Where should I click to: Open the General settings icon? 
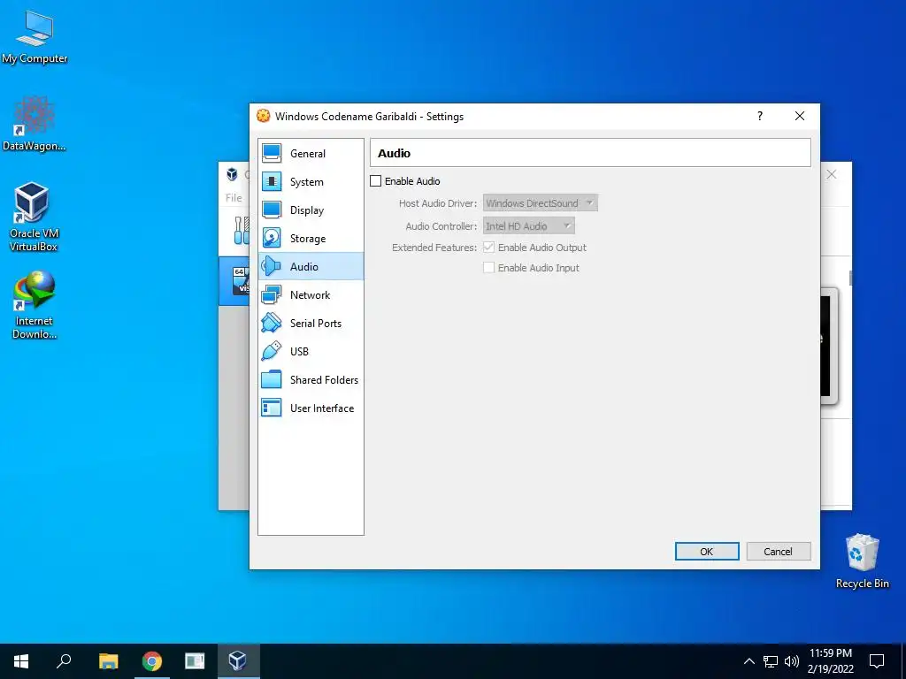click(272, 154)
